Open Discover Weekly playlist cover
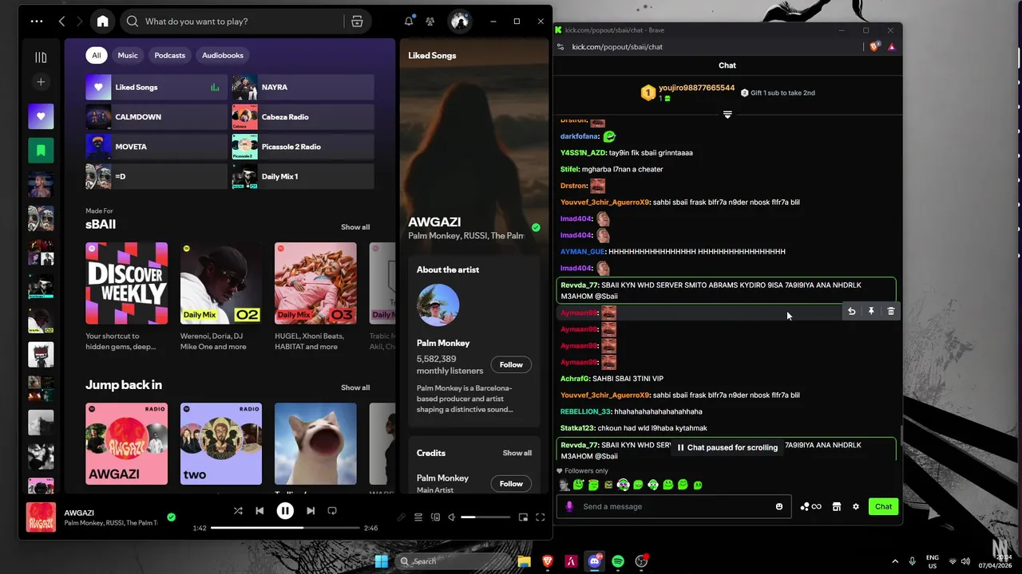1022x574 pixels. 127,283
